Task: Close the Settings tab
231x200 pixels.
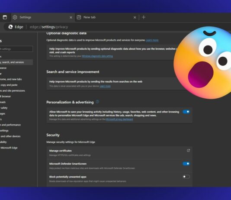Action: 71,17
